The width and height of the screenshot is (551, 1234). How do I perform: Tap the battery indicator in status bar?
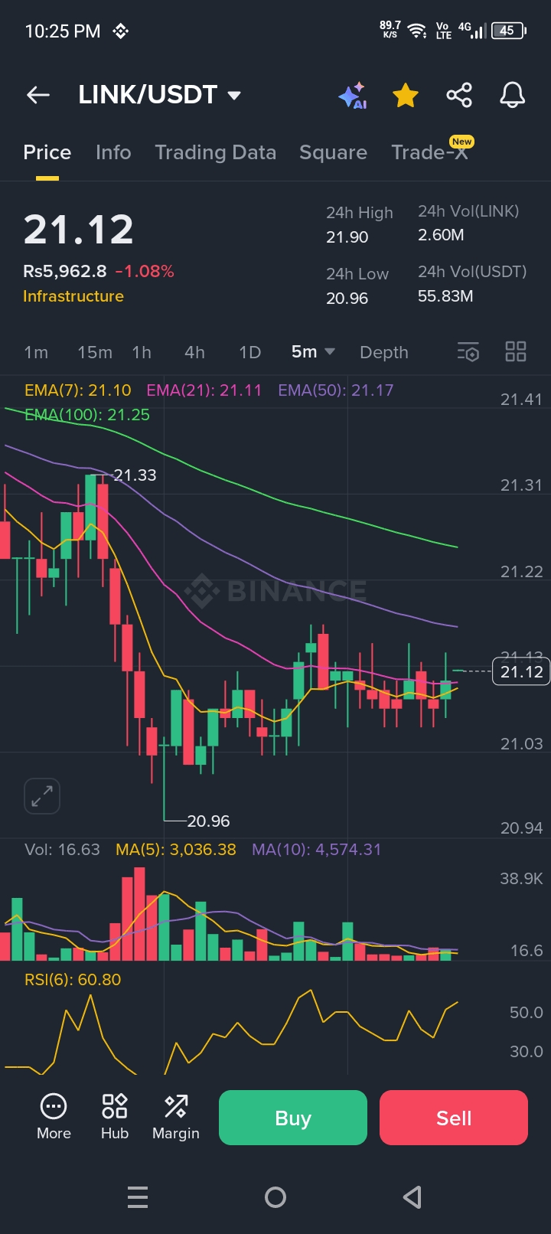pos(509,31)
